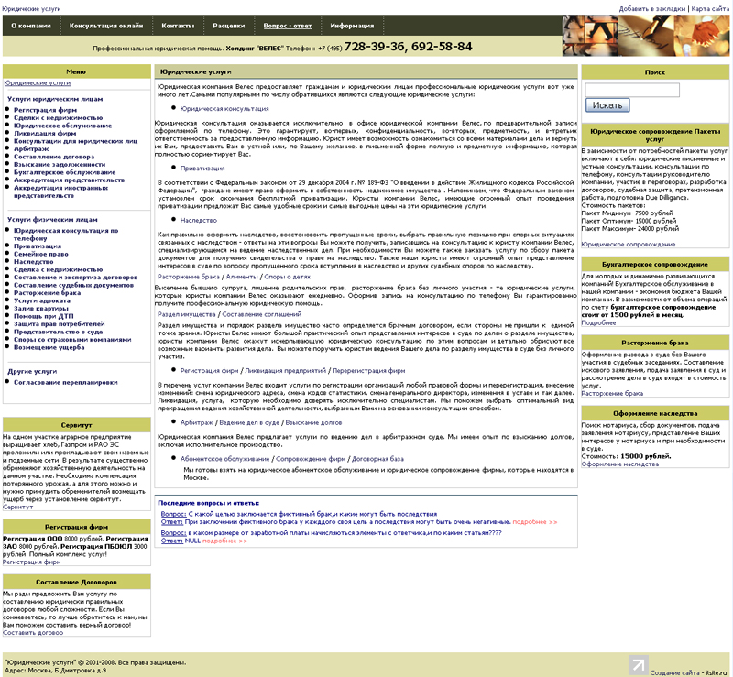Open Ликвидация фирм in left menu
The image size is (733, 677).
coord(45,133)
